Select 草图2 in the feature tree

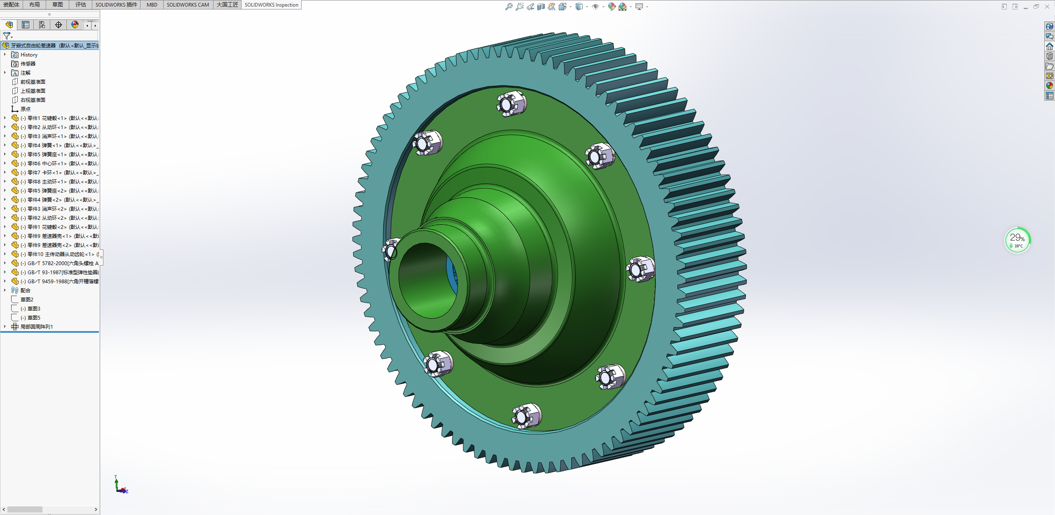coord(27,300)
